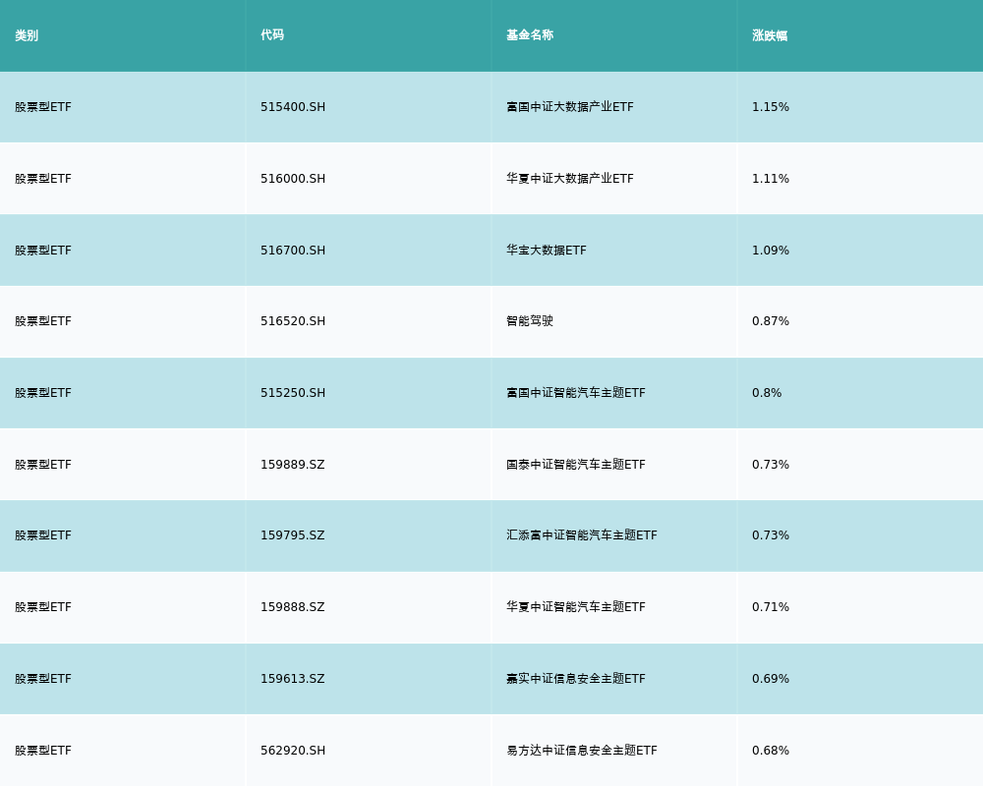Click 股票型ETF in the 159888.SZ row
The height and width of the screenshot is (786, 983).
point(43,607)
